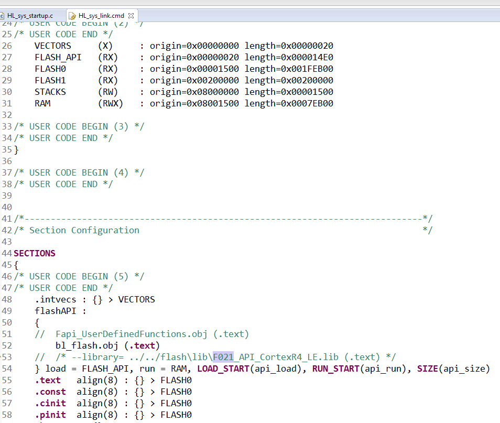
Task: Click STACKS memory name on line 30
Action: click(x=50, y=92)
